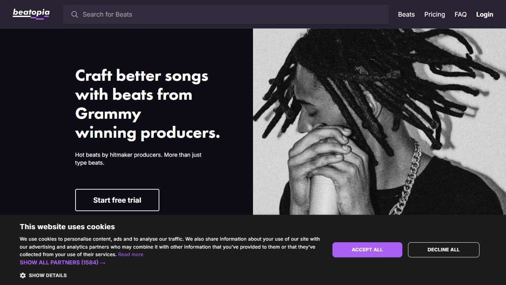Open the Pricing page
The width and height of the screenshot is (506, 285).
click(434, 14)
